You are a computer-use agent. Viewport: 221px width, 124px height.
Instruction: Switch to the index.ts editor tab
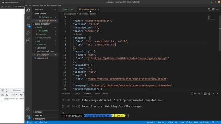point(67,9)
